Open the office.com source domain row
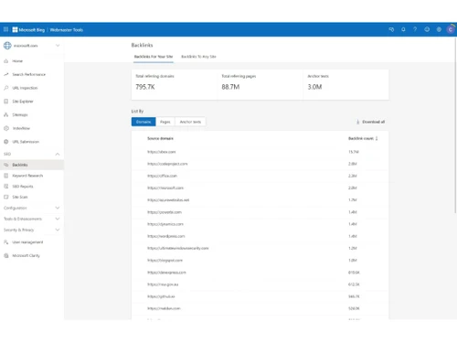457x343 pixels. (260, 176)
